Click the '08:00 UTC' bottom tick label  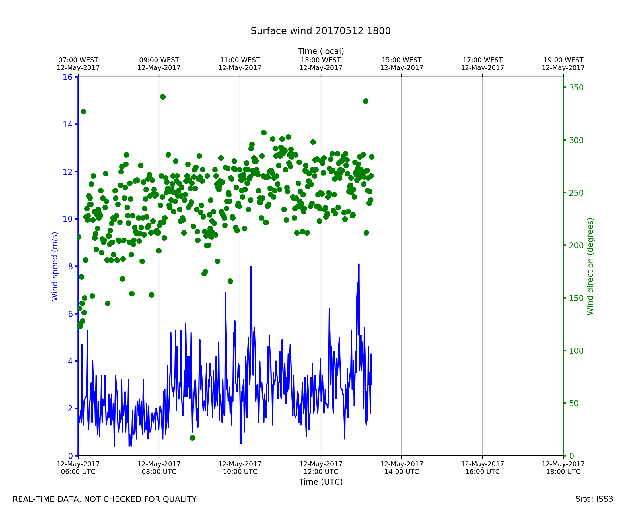click(x=159, y=472)
